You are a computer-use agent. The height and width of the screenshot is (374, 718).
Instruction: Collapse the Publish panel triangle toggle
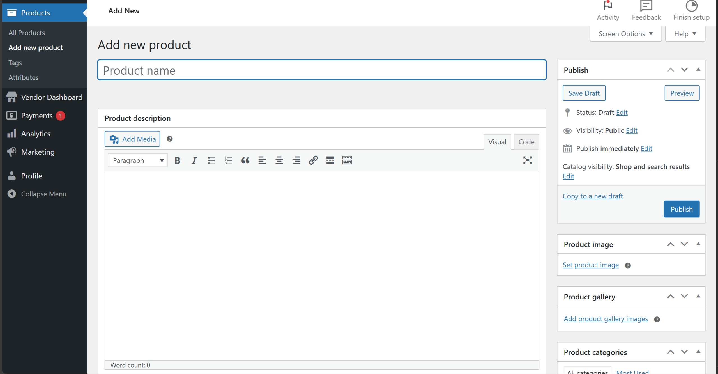(x=698, y=70)
